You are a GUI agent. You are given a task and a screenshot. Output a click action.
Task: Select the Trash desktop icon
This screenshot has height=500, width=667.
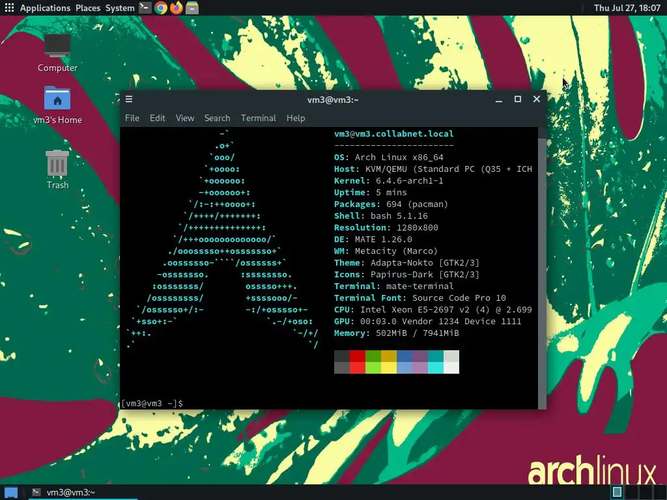pos(57,170)
